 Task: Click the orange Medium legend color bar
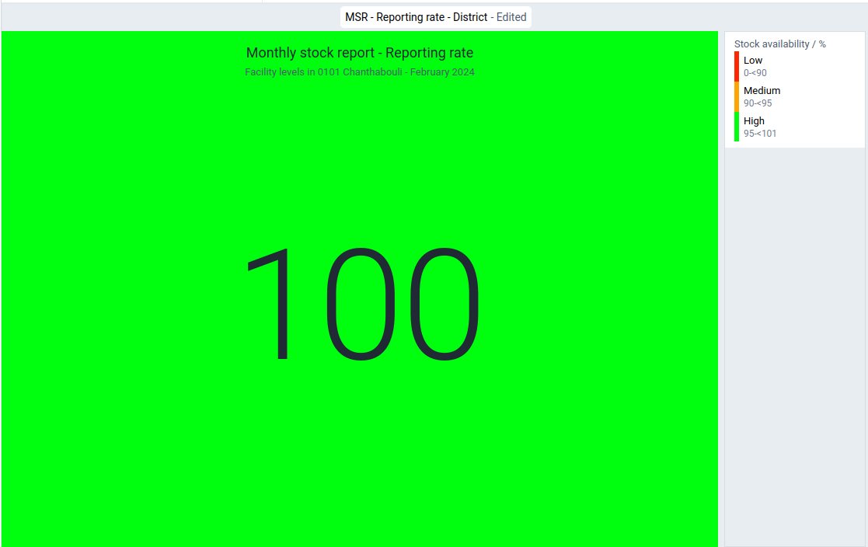tap(736, 97)
